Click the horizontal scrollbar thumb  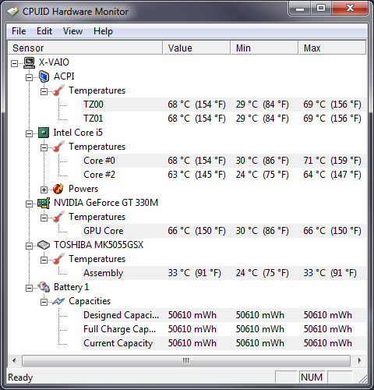186,361
